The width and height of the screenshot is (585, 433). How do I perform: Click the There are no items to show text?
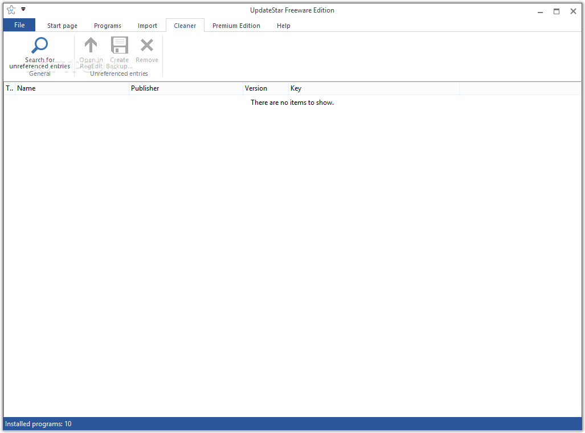[292, 103]
